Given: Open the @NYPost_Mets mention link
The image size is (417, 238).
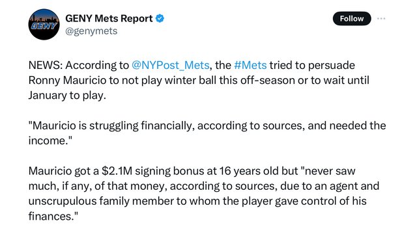Looking at the screenshot, I should [x=171, y=65].
